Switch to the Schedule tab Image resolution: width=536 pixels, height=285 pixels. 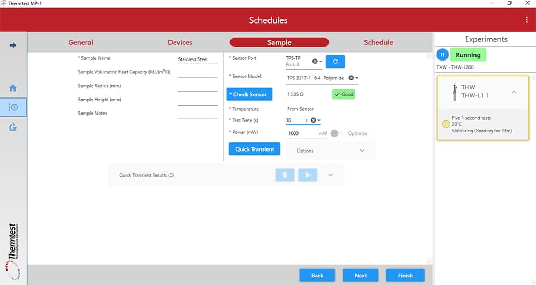point(378,42)
